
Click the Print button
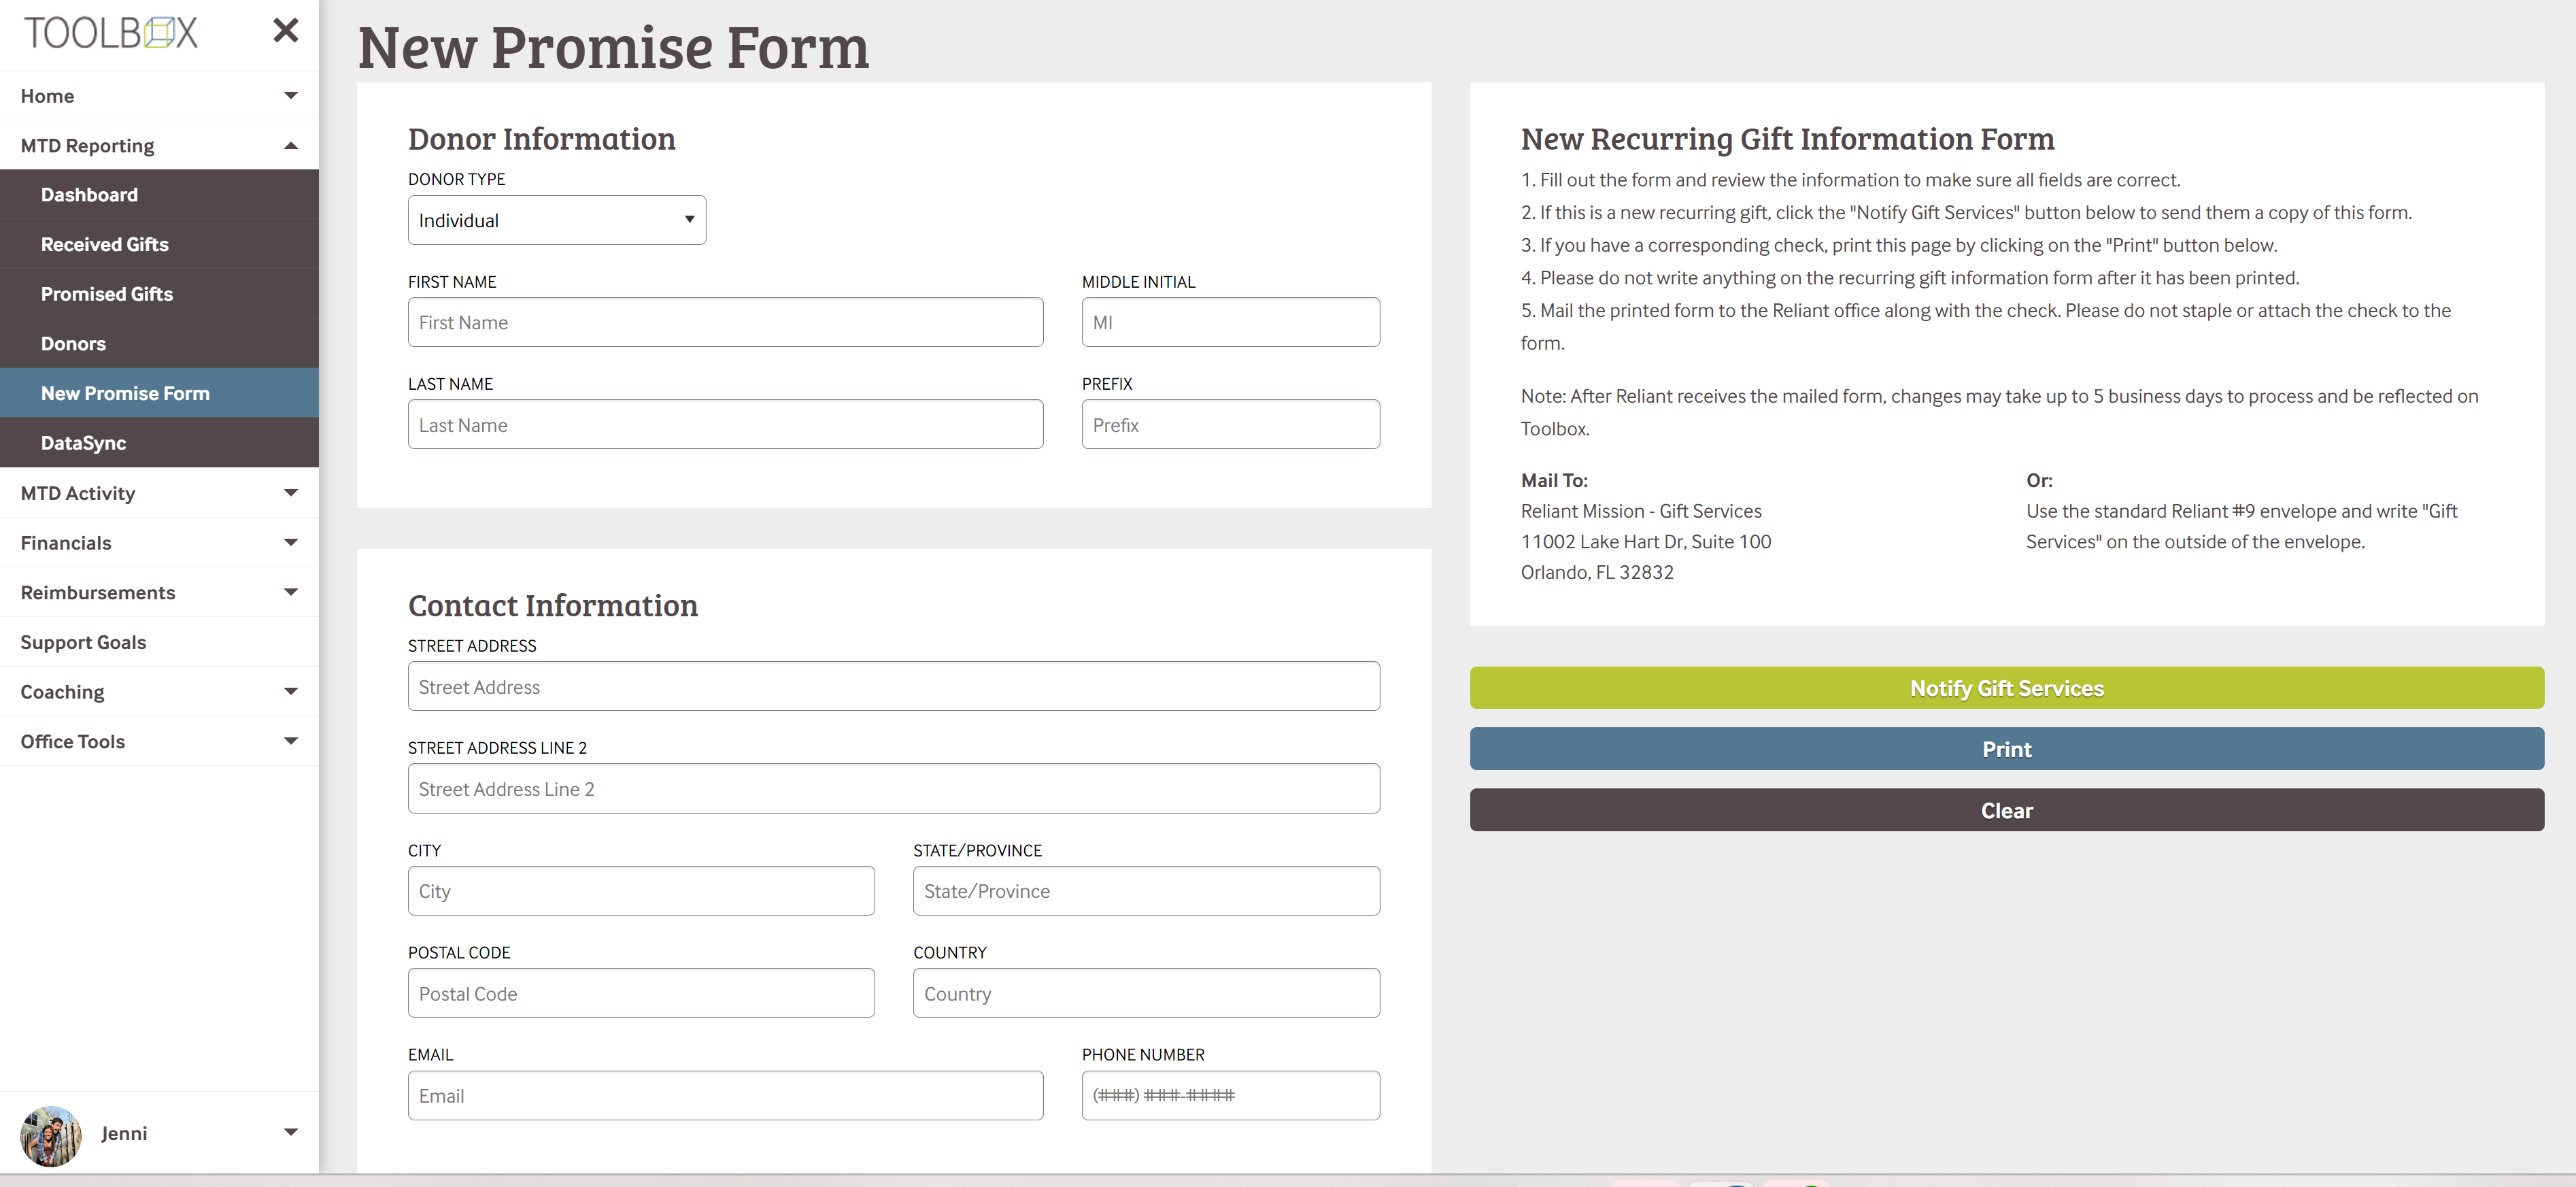tap(2006, 749)
